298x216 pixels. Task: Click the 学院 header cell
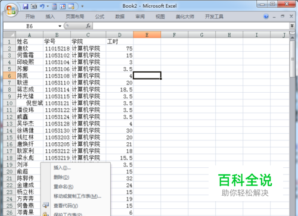88,42
